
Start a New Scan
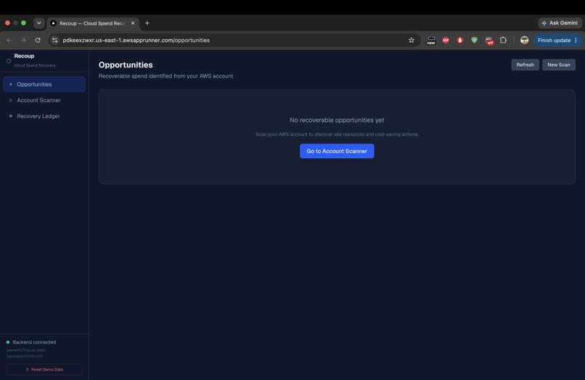(559, 65)
